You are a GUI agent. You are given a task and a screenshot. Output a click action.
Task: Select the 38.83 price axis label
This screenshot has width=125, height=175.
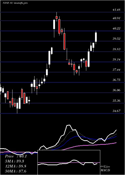pyautogui.click(x=116, y=49)
